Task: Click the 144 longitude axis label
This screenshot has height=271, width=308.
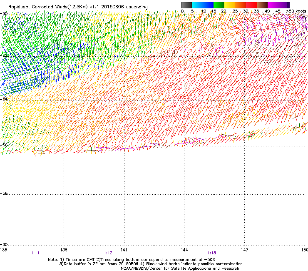Action: coord(184,250)
